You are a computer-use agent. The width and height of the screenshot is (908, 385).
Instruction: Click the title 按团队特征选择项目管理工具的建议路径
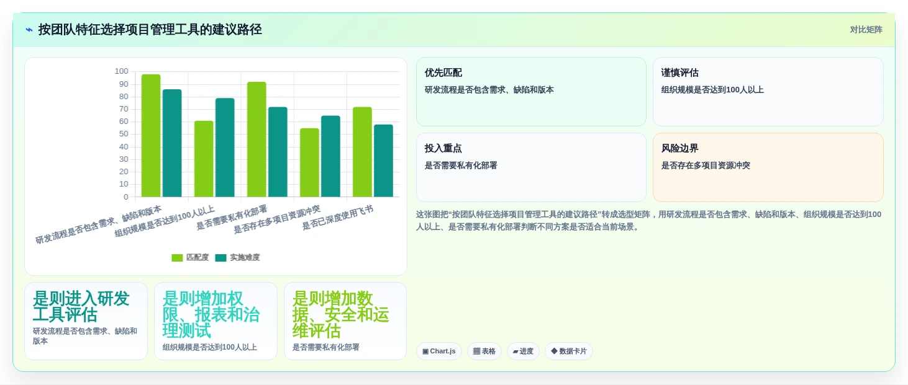(150, 30)
